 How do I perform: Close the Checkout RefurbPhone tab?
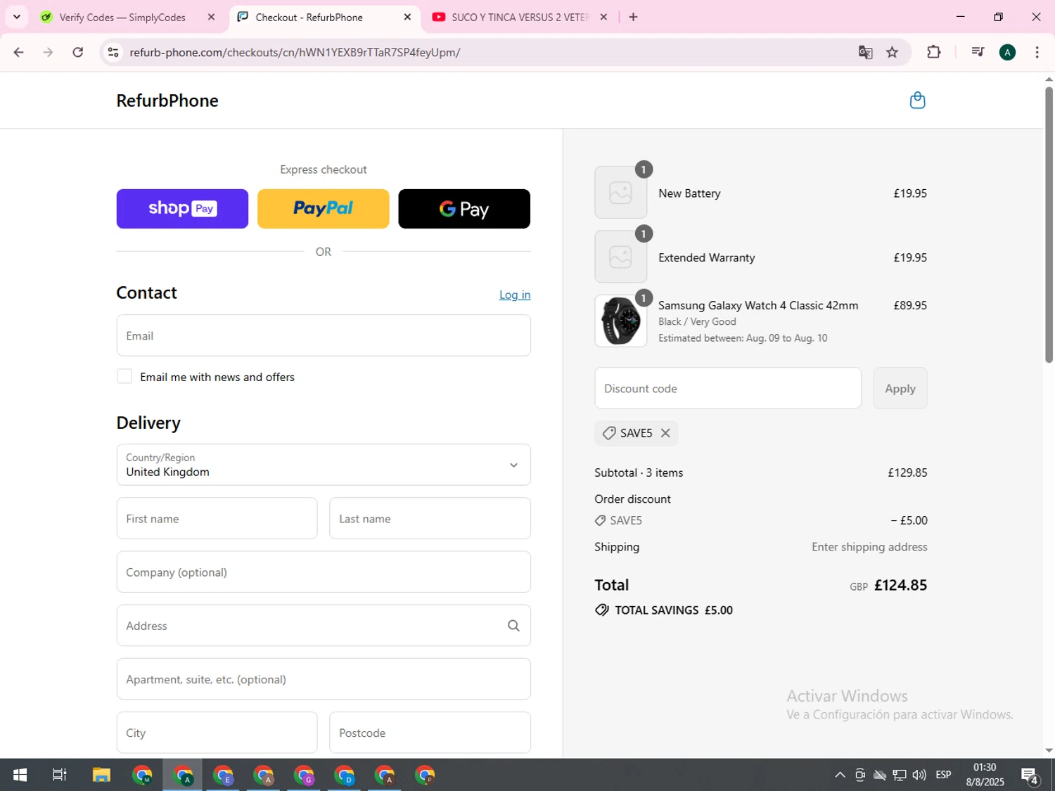[407, 17]
